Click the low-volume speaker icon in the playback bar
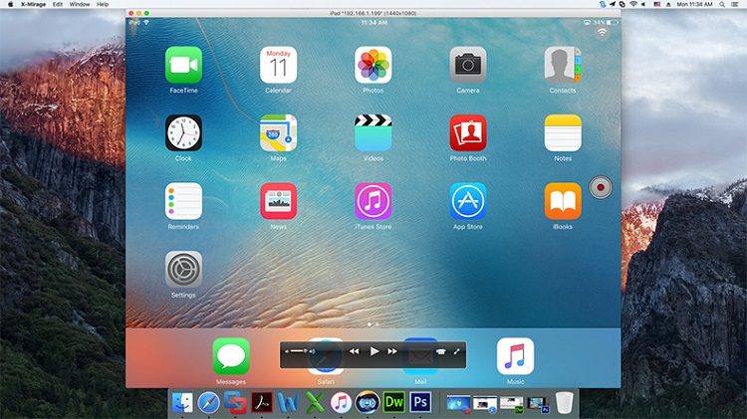747x419 pixels. pos(287,351)
